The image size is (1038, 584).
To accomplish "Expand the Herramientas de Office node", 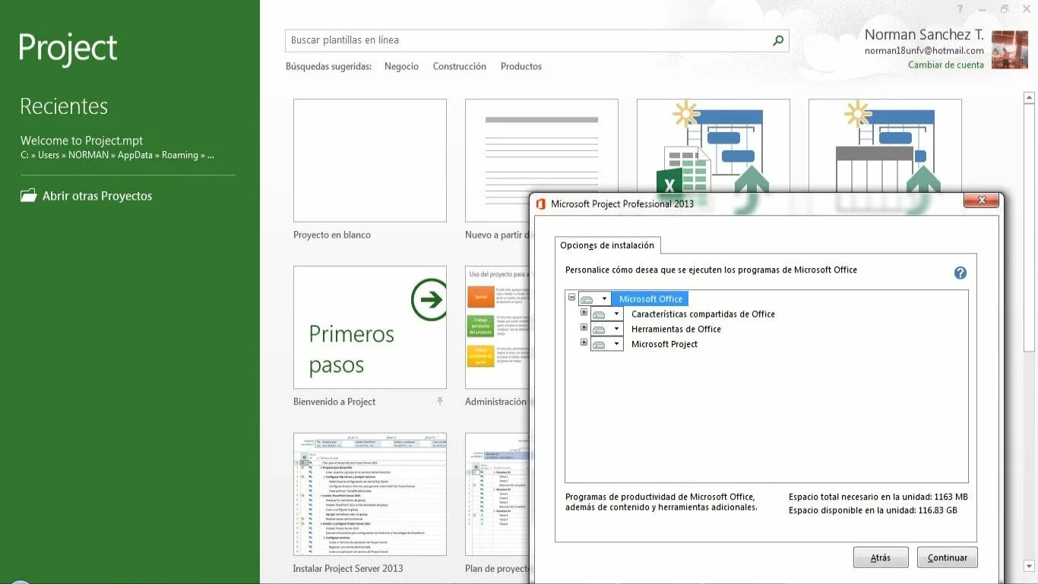I will click(x=584, y=327).
